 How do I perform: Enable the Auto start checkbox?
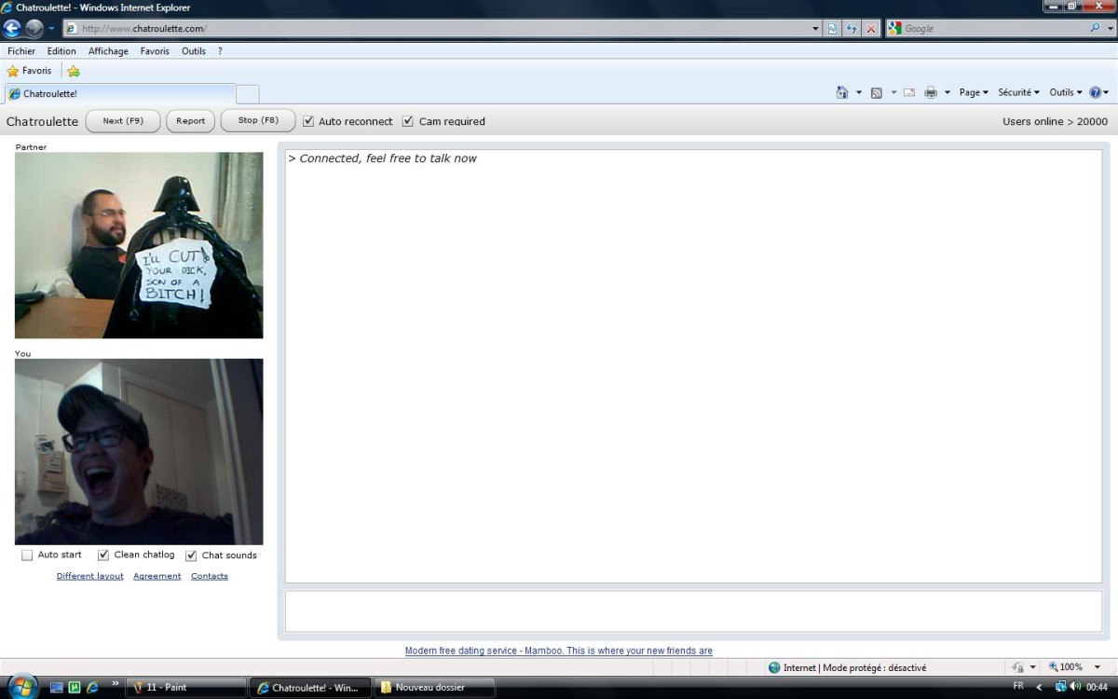[x=27, y=555]
